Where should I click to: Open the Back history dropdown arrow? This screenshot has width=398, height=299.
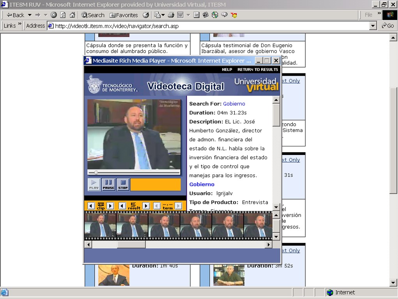click(30, 15)
